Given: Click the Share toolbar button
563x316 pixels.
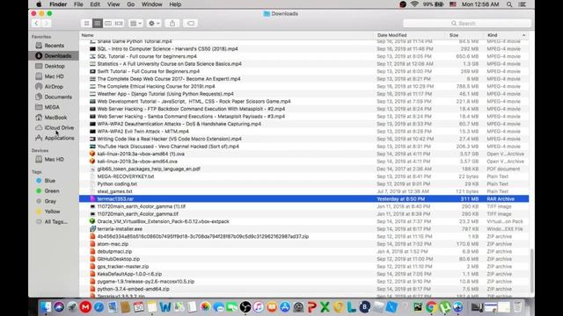Looking at the screenshot, I should pyautogui.click(x=172, y=24).
